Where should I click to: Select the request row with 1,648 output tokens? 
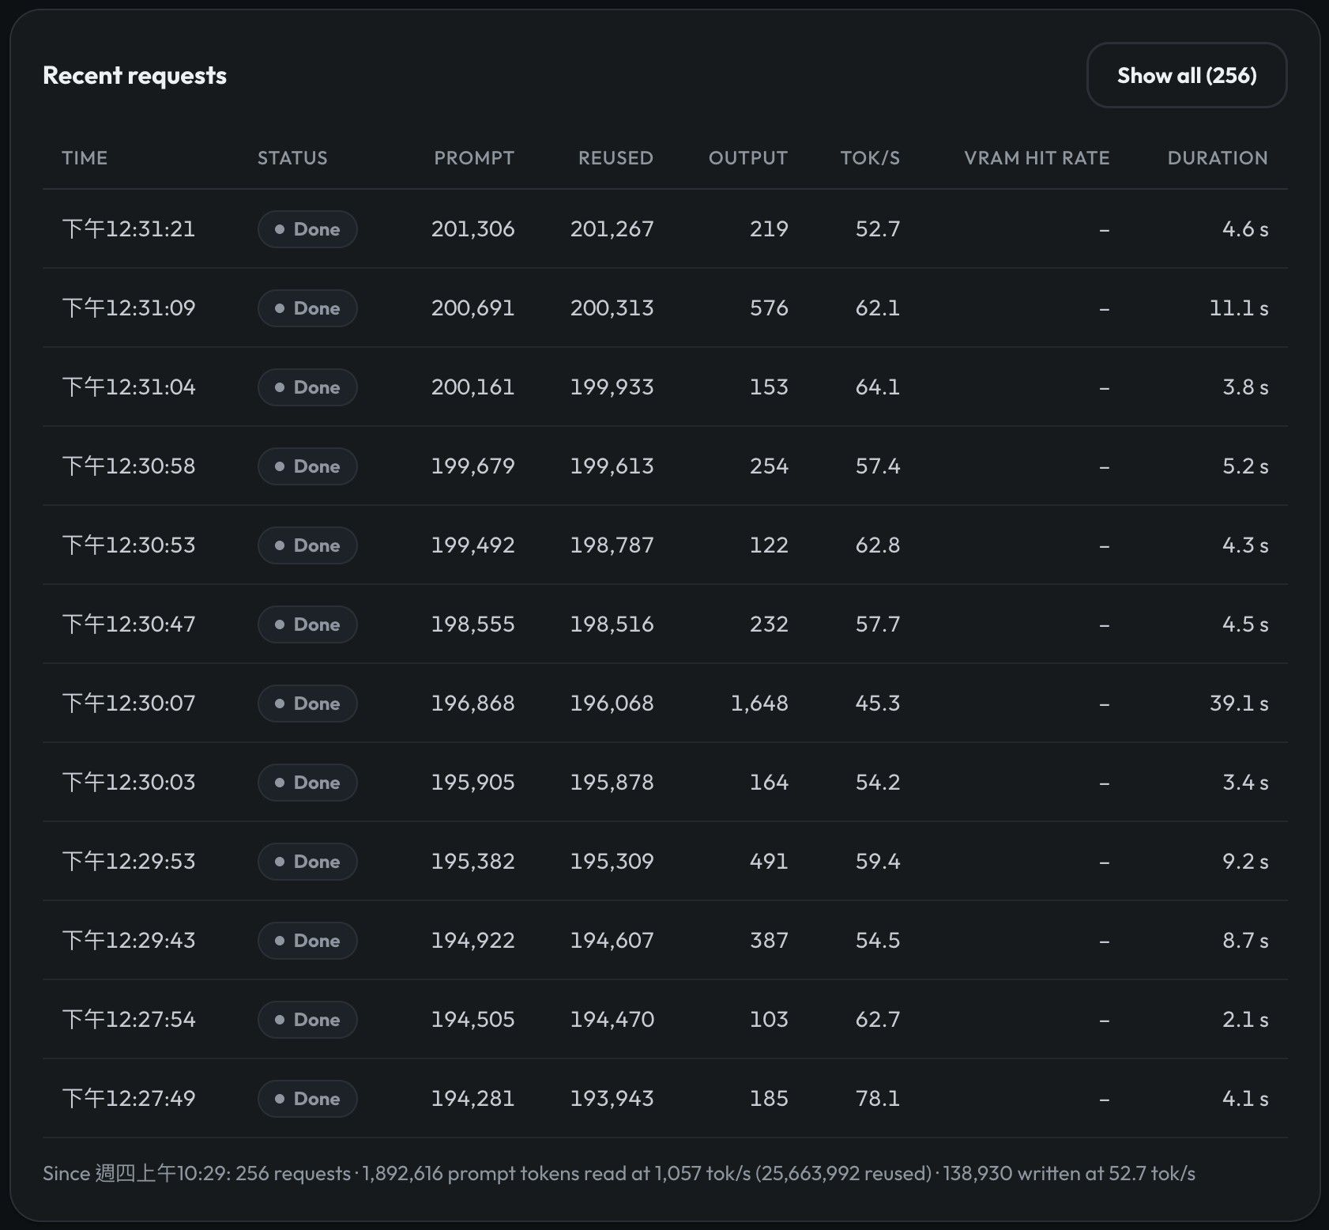tap(665, 703)
